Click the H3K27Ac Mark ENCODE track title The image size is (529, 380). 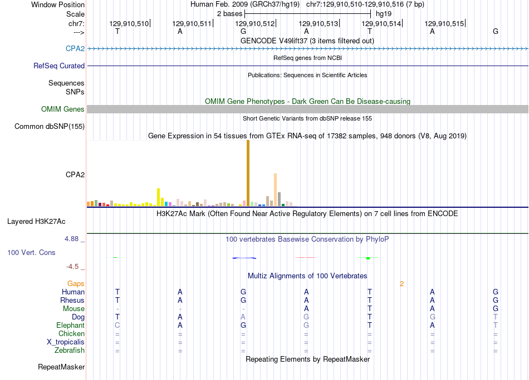(x=307, y=214)
